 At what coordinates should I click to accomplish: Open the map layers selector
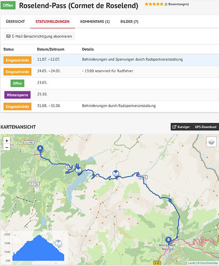pyautogui.click(x=212, y=142)
